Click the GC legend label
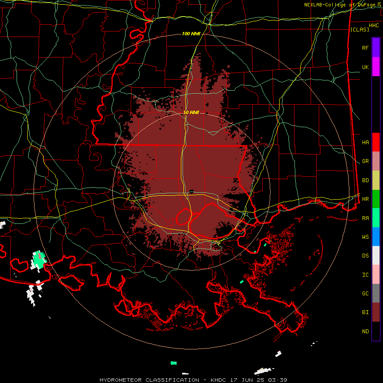 click(x=365, y=293)
